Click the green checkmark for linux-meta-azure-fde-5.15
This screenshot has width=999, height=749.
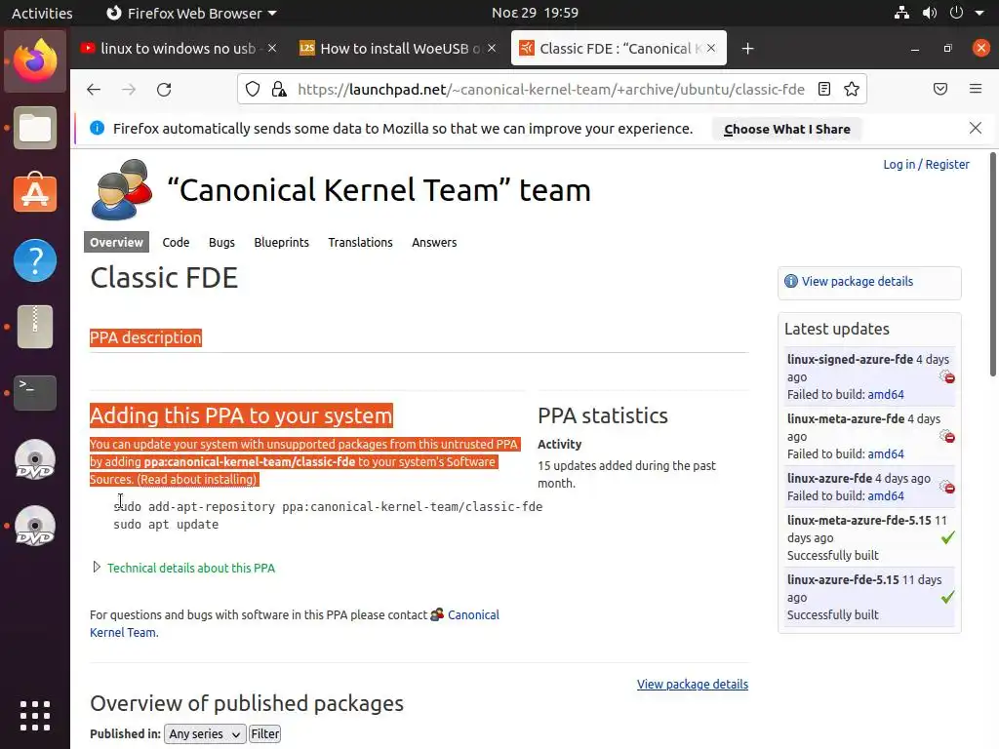948,537
